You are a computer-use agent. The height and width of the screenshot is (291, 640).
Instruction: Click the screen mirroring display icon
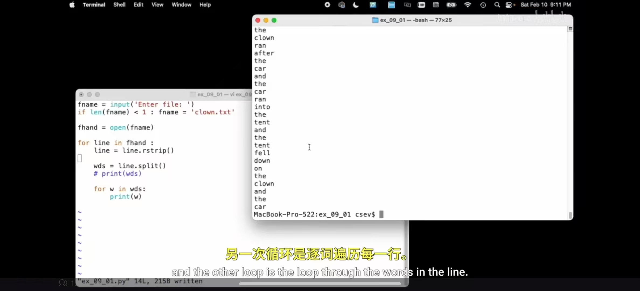click(x=407, y=5)
